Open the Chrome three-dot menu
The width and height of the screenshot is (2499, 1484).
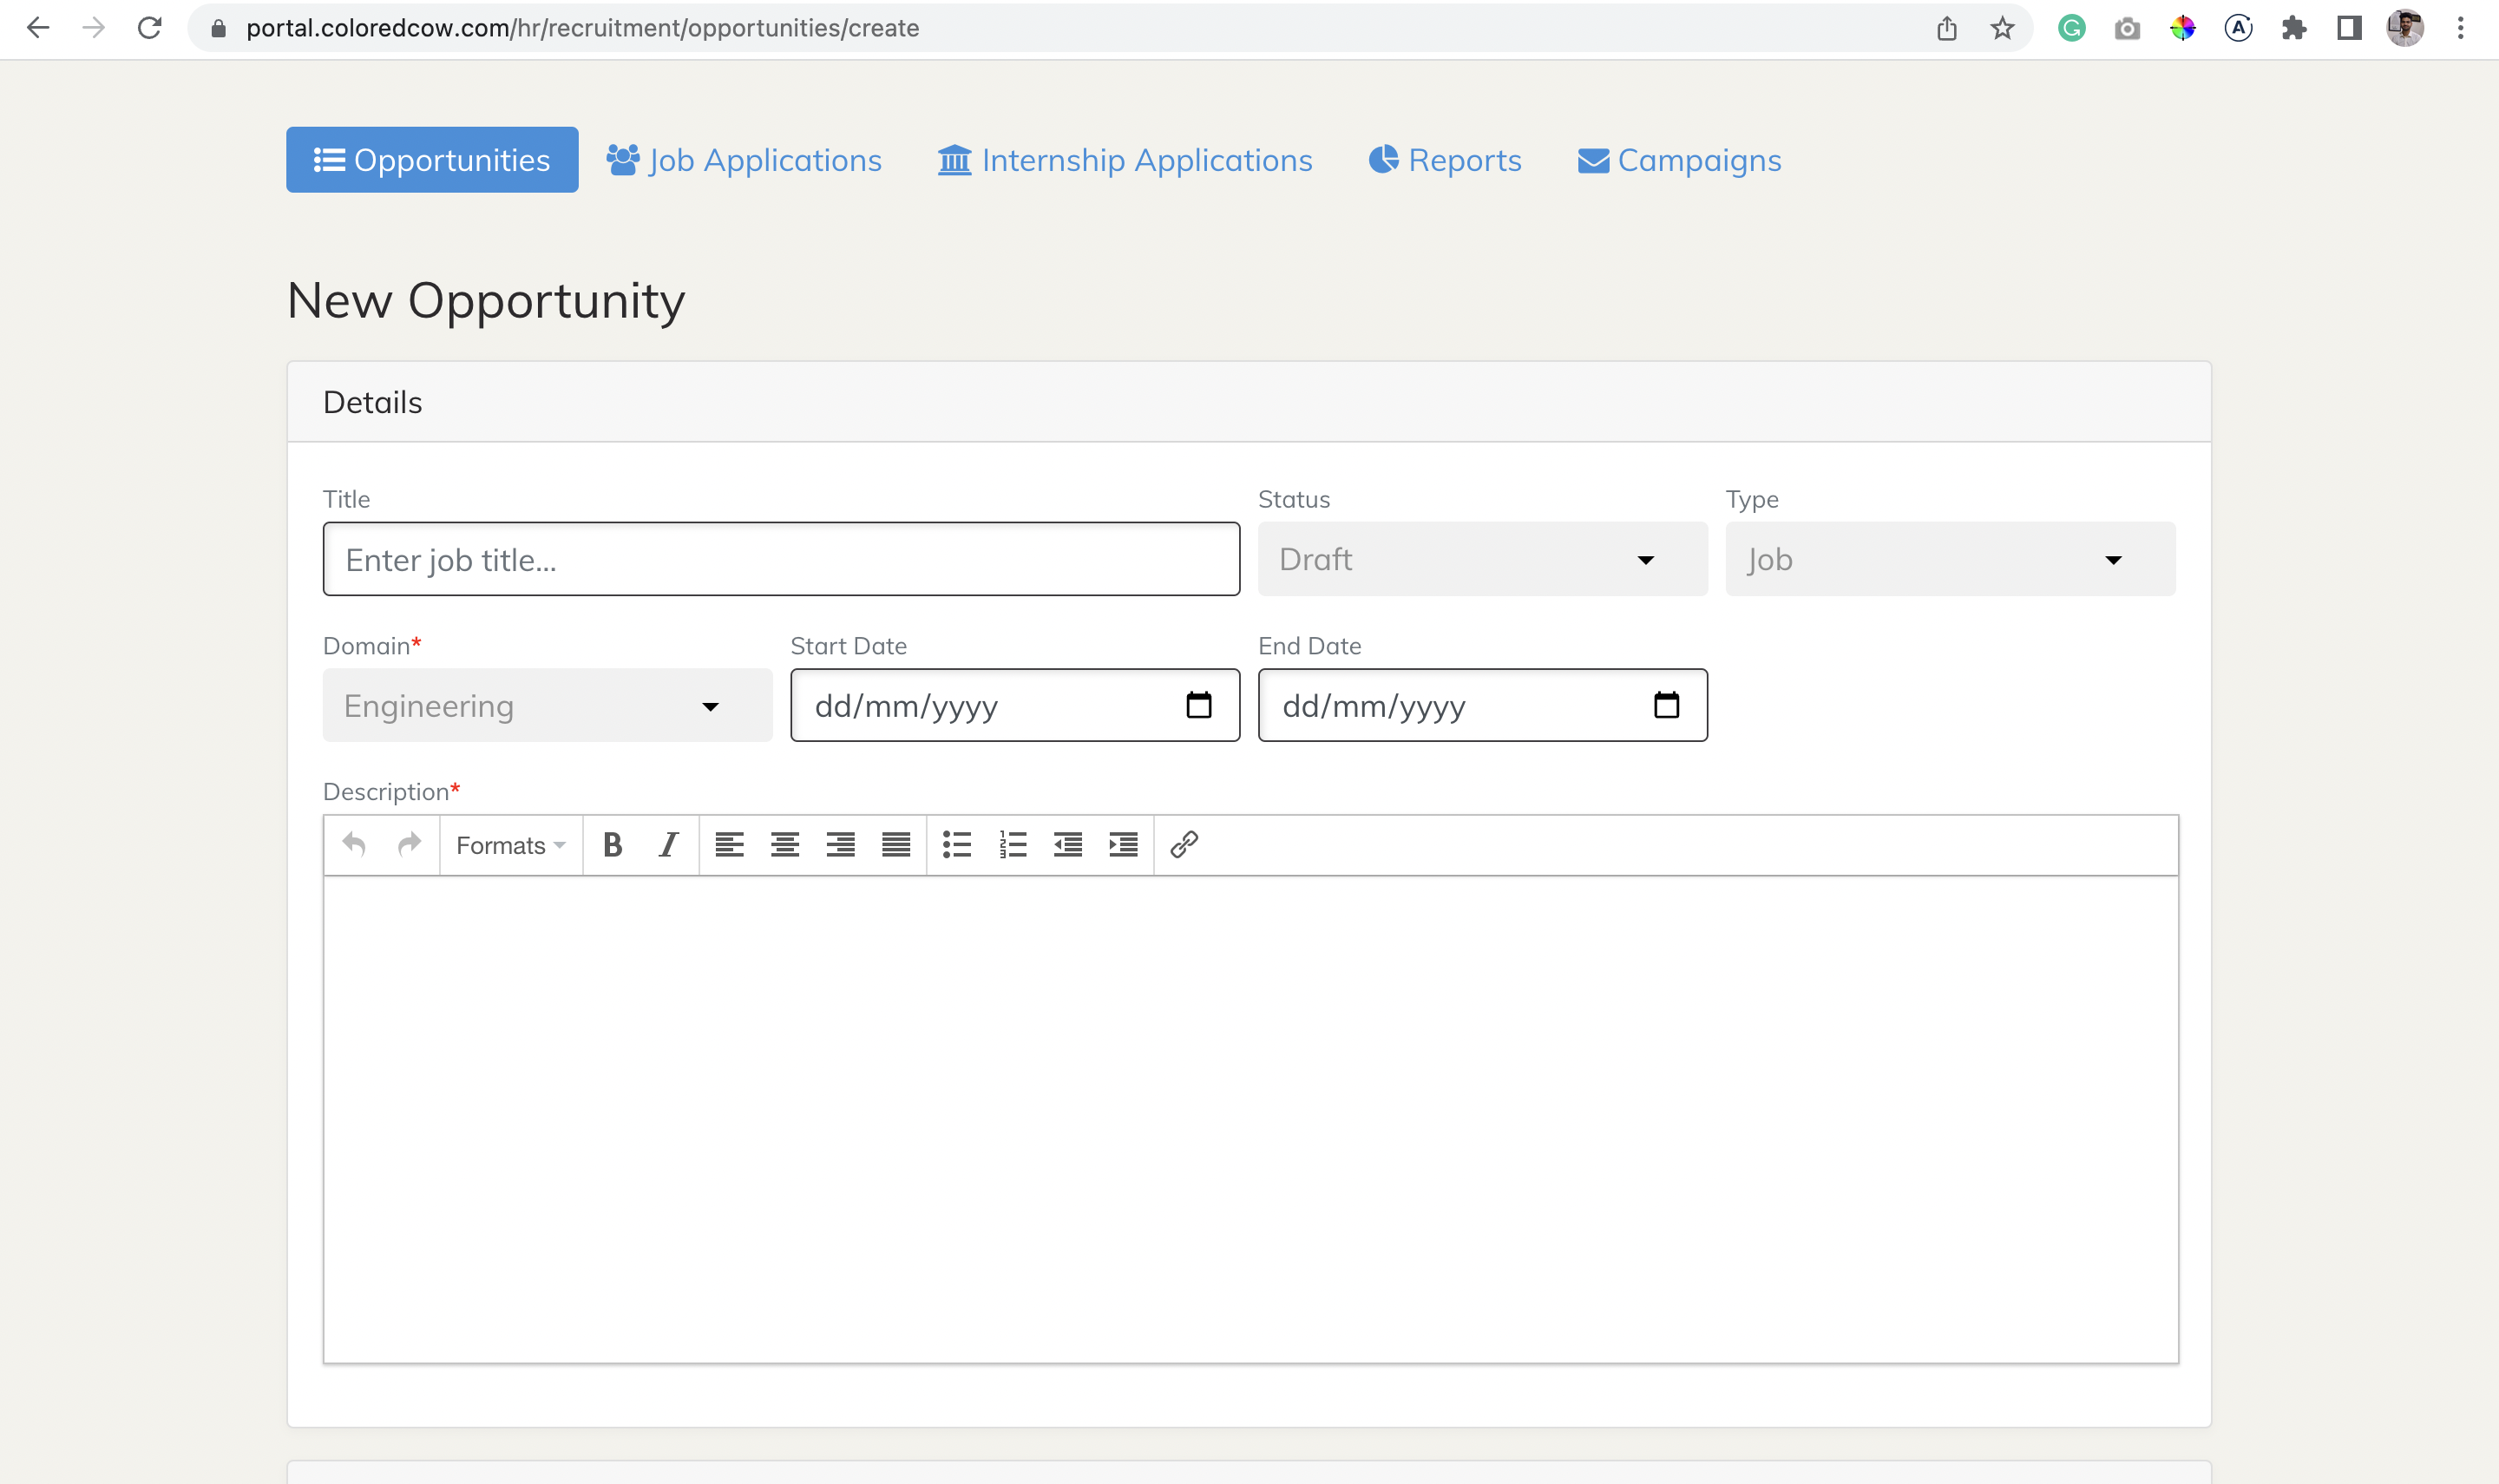(2461, 28)
